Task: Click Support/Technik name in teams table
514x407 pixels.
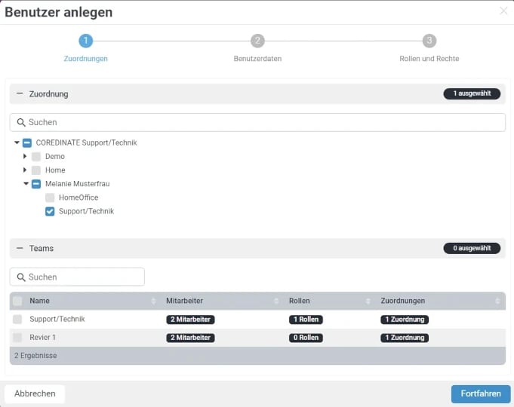Action: pyautogui.click(x=57, y=320)
